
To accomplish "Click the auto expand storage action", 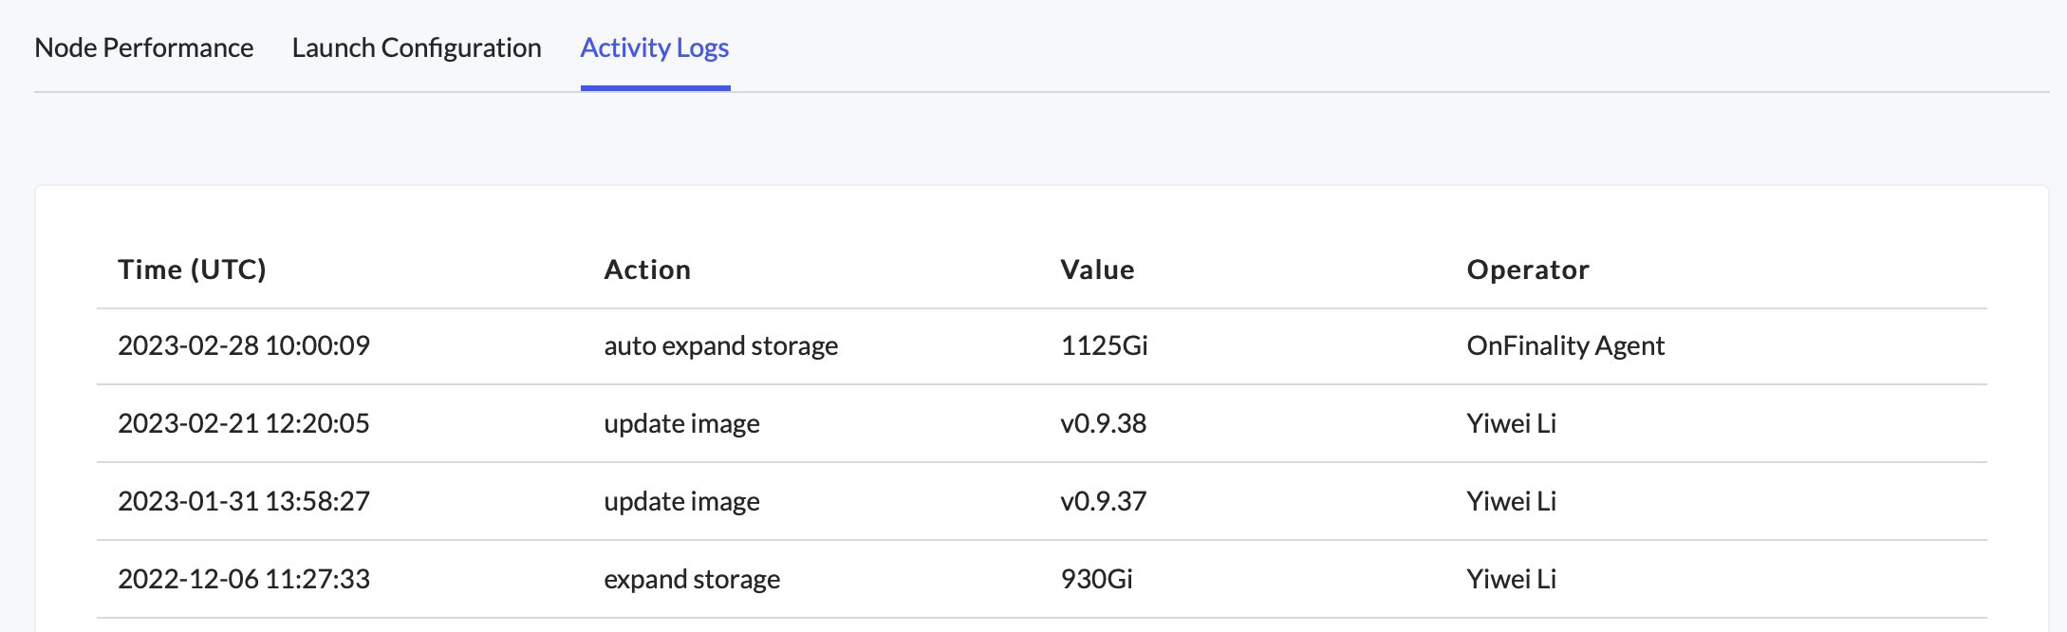I will click(720, 345).
